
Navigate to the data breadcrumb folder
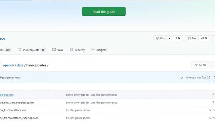click(x=20, y=65)
